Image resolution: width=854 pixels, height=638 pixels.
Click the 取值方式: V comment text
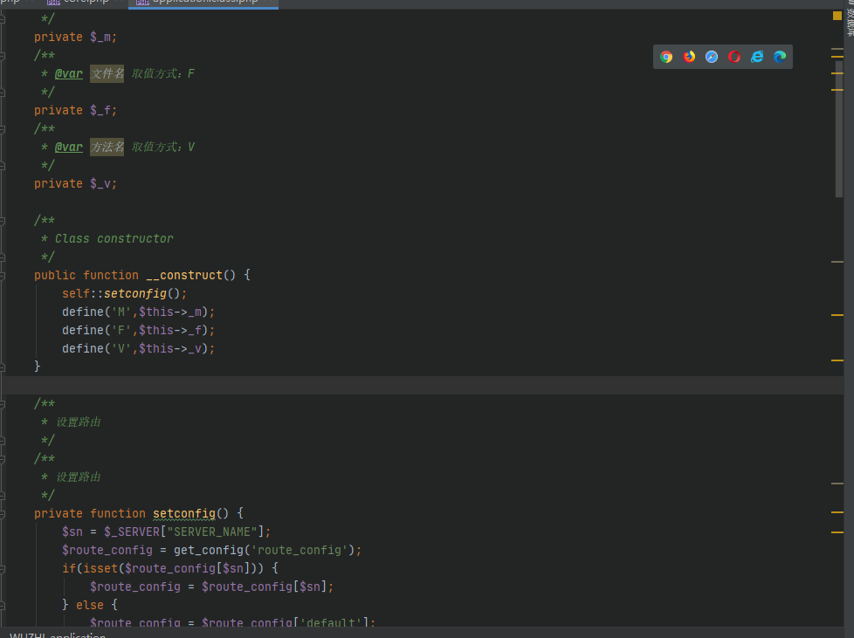click(x=162, y=147)
